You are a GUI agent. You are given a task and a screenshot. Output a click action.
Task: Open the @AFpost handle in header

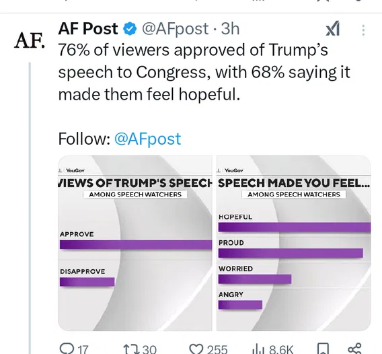point(175,29)
